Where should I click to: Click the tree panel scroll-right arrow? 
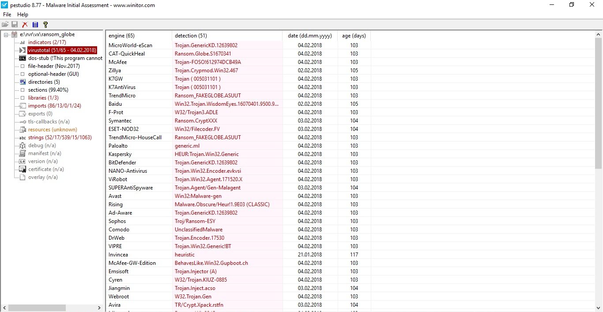pos(99,308)
